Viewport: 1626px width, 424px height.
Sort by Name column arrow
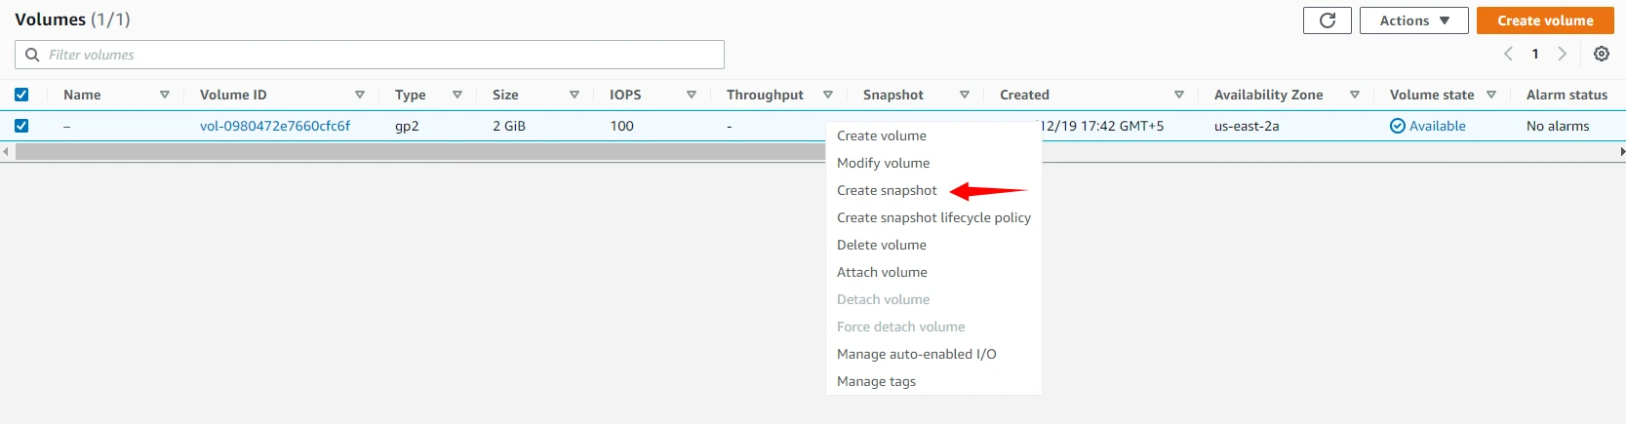coord(164,95)
